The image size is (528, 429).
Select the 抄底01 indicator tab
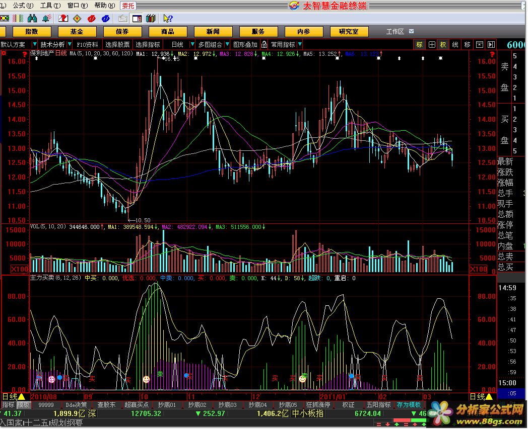point(167,405)
